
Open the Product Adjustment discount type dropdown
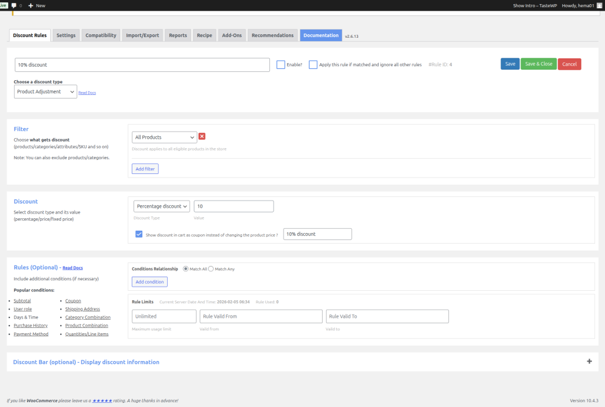tap(45, 92)
